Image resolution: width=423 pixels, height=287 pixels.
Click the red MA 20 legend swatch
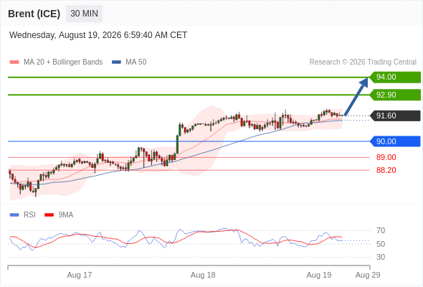point(14,62)
